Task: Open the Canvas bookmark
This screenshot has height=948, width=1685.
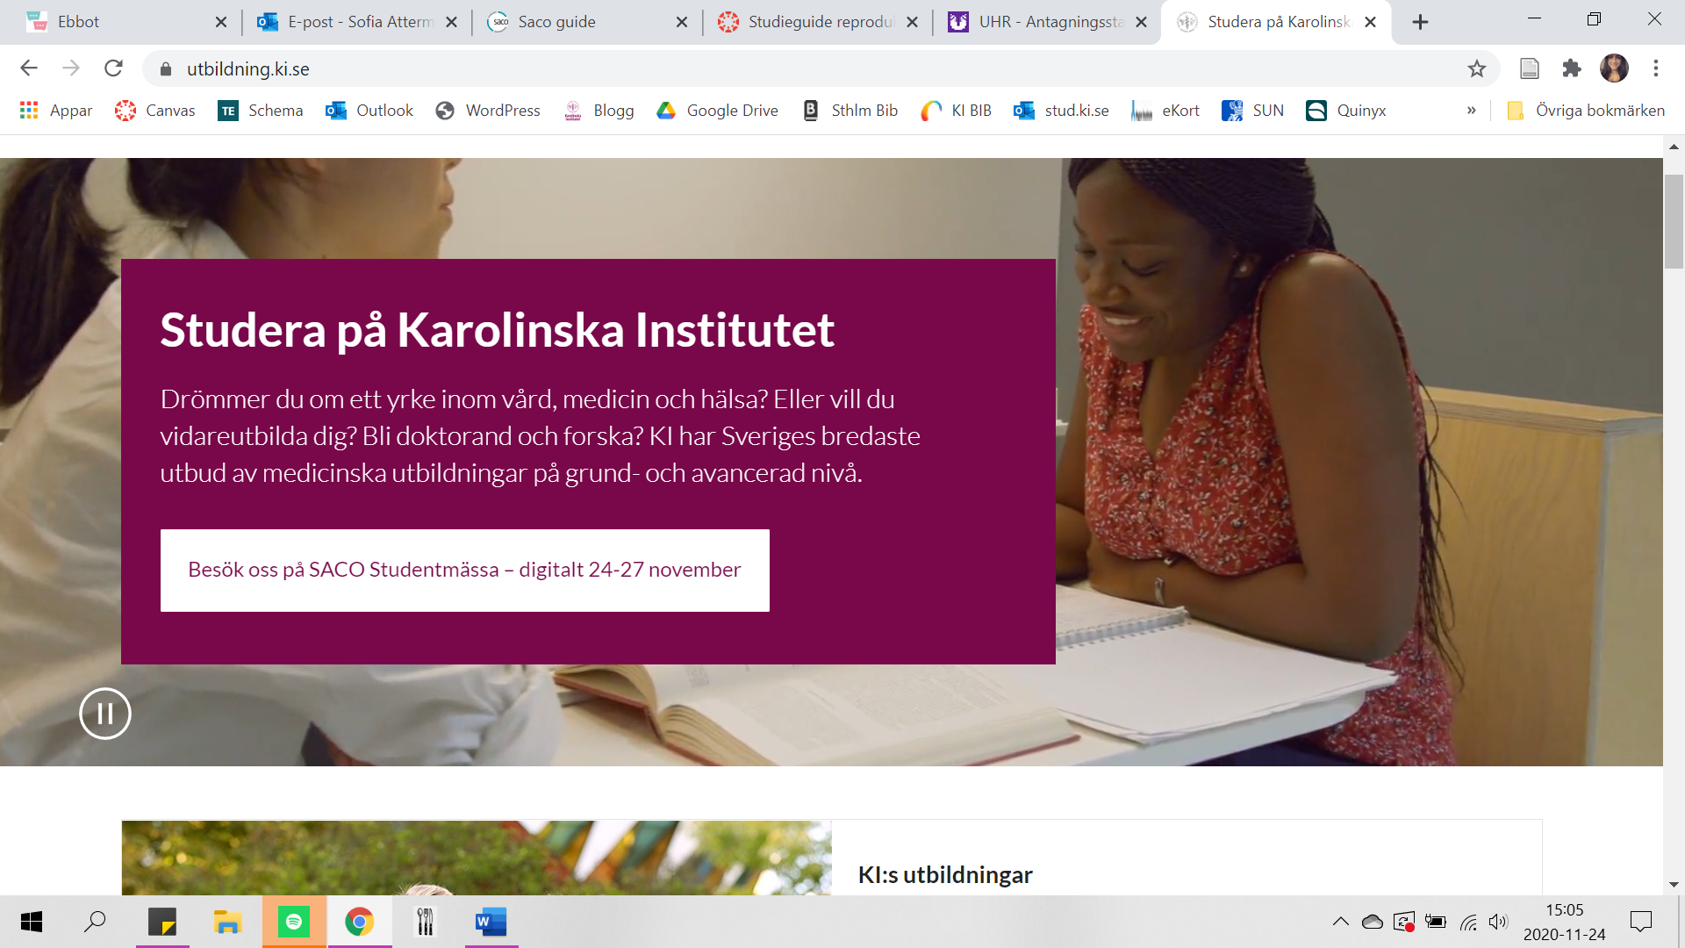Action: click(154, 111)
